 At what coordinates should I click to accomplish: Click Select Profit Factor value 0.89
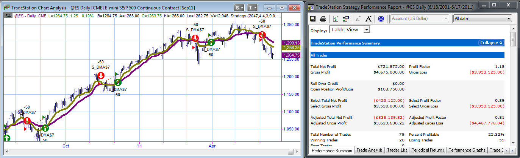500,101
